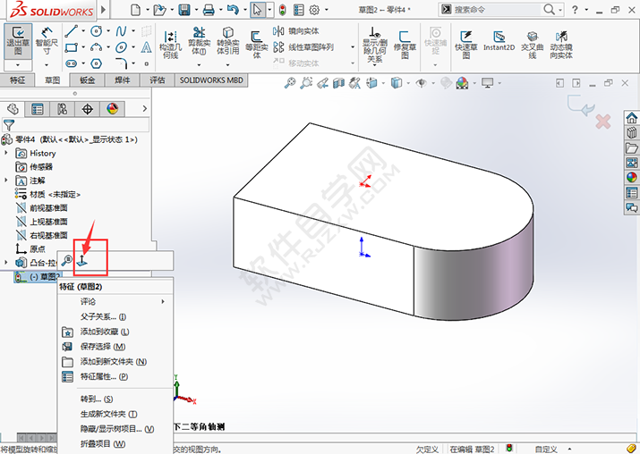Open the Options gear icon
640x454 pixels.
[314, 10]
